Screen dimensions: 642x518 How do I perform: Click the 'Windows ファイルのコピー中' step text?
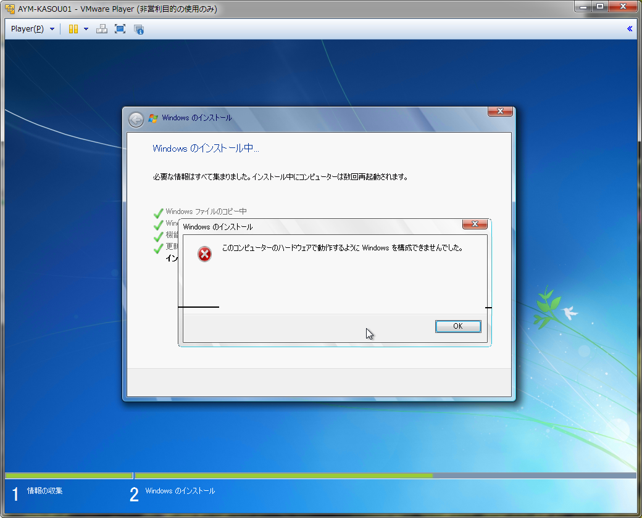(x=206, y=212)
